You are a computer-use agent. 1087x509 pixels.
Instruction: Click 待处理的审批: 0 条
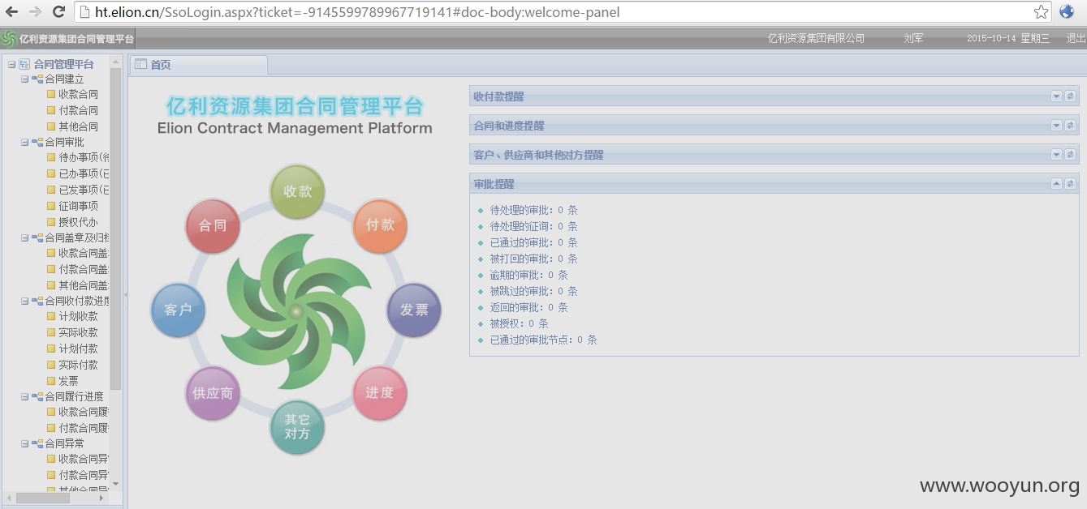click(533, 210)
